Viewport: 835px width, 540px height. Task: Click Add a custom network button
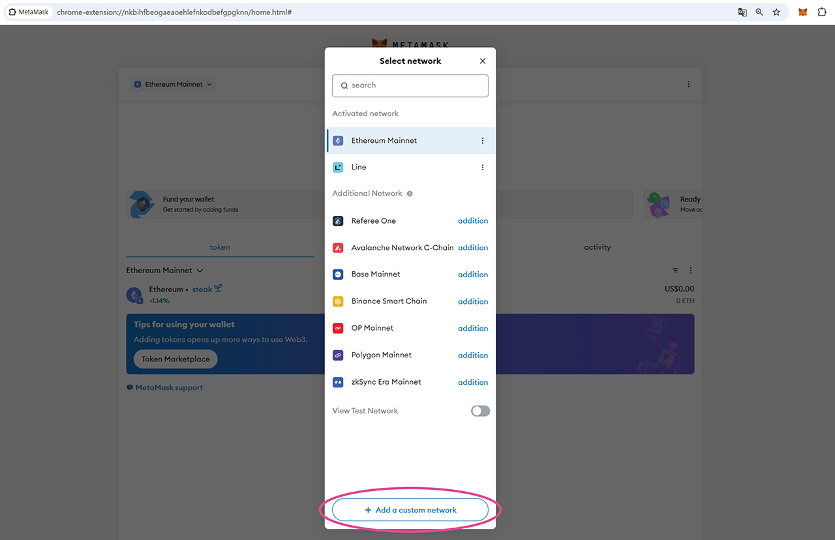click(x=410, y=510)
